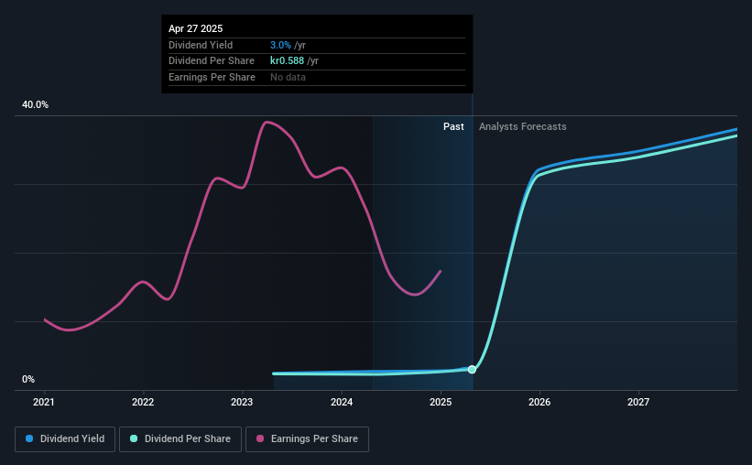Viewport: 752px width, 465px height.
Task: Toggle the Earnings Per Share legend button
Action: (x=307, y=439)
